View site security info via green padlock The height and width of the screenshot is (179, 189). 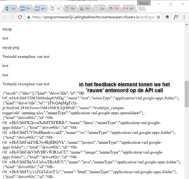[28, 17]
